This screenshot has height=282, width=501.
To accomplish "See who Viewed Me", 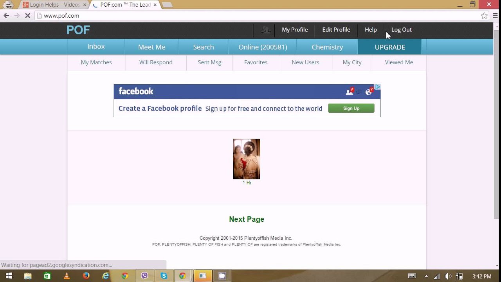I will 399,62.
